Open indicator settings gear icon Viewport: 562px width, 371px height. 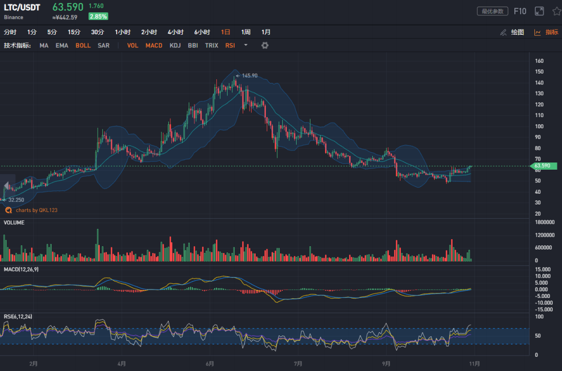tap(265, 45)
